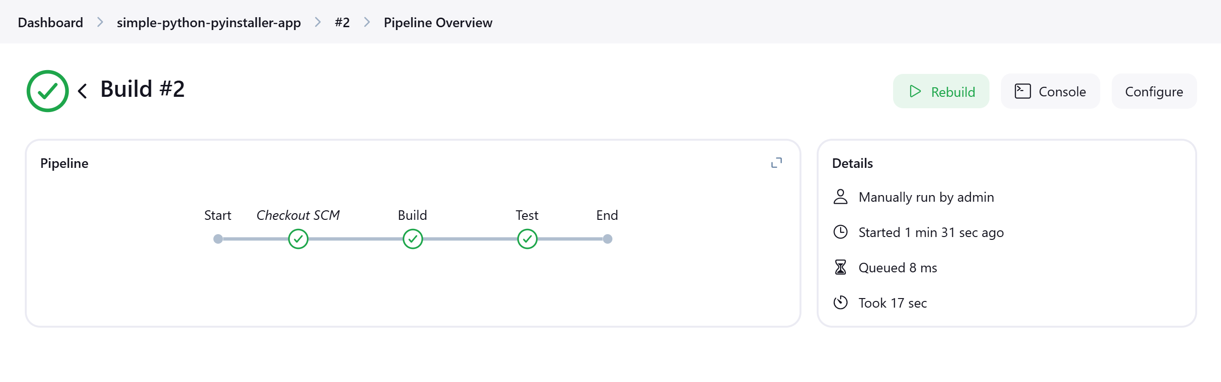Viewport: 1221px width, 382px height.
Task: Click the clock icon beside Started time
Action: (841, 232)
